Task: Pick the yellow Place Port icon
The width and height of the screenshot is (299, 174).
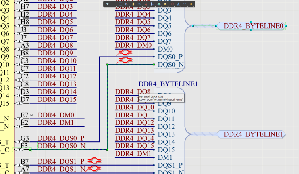Action: tap(165, 4)
